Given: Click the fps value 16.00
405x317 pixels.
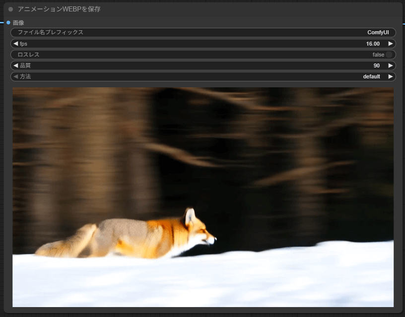Looking at the screenshot, I should pyautogui.click(x=373, y=44).
